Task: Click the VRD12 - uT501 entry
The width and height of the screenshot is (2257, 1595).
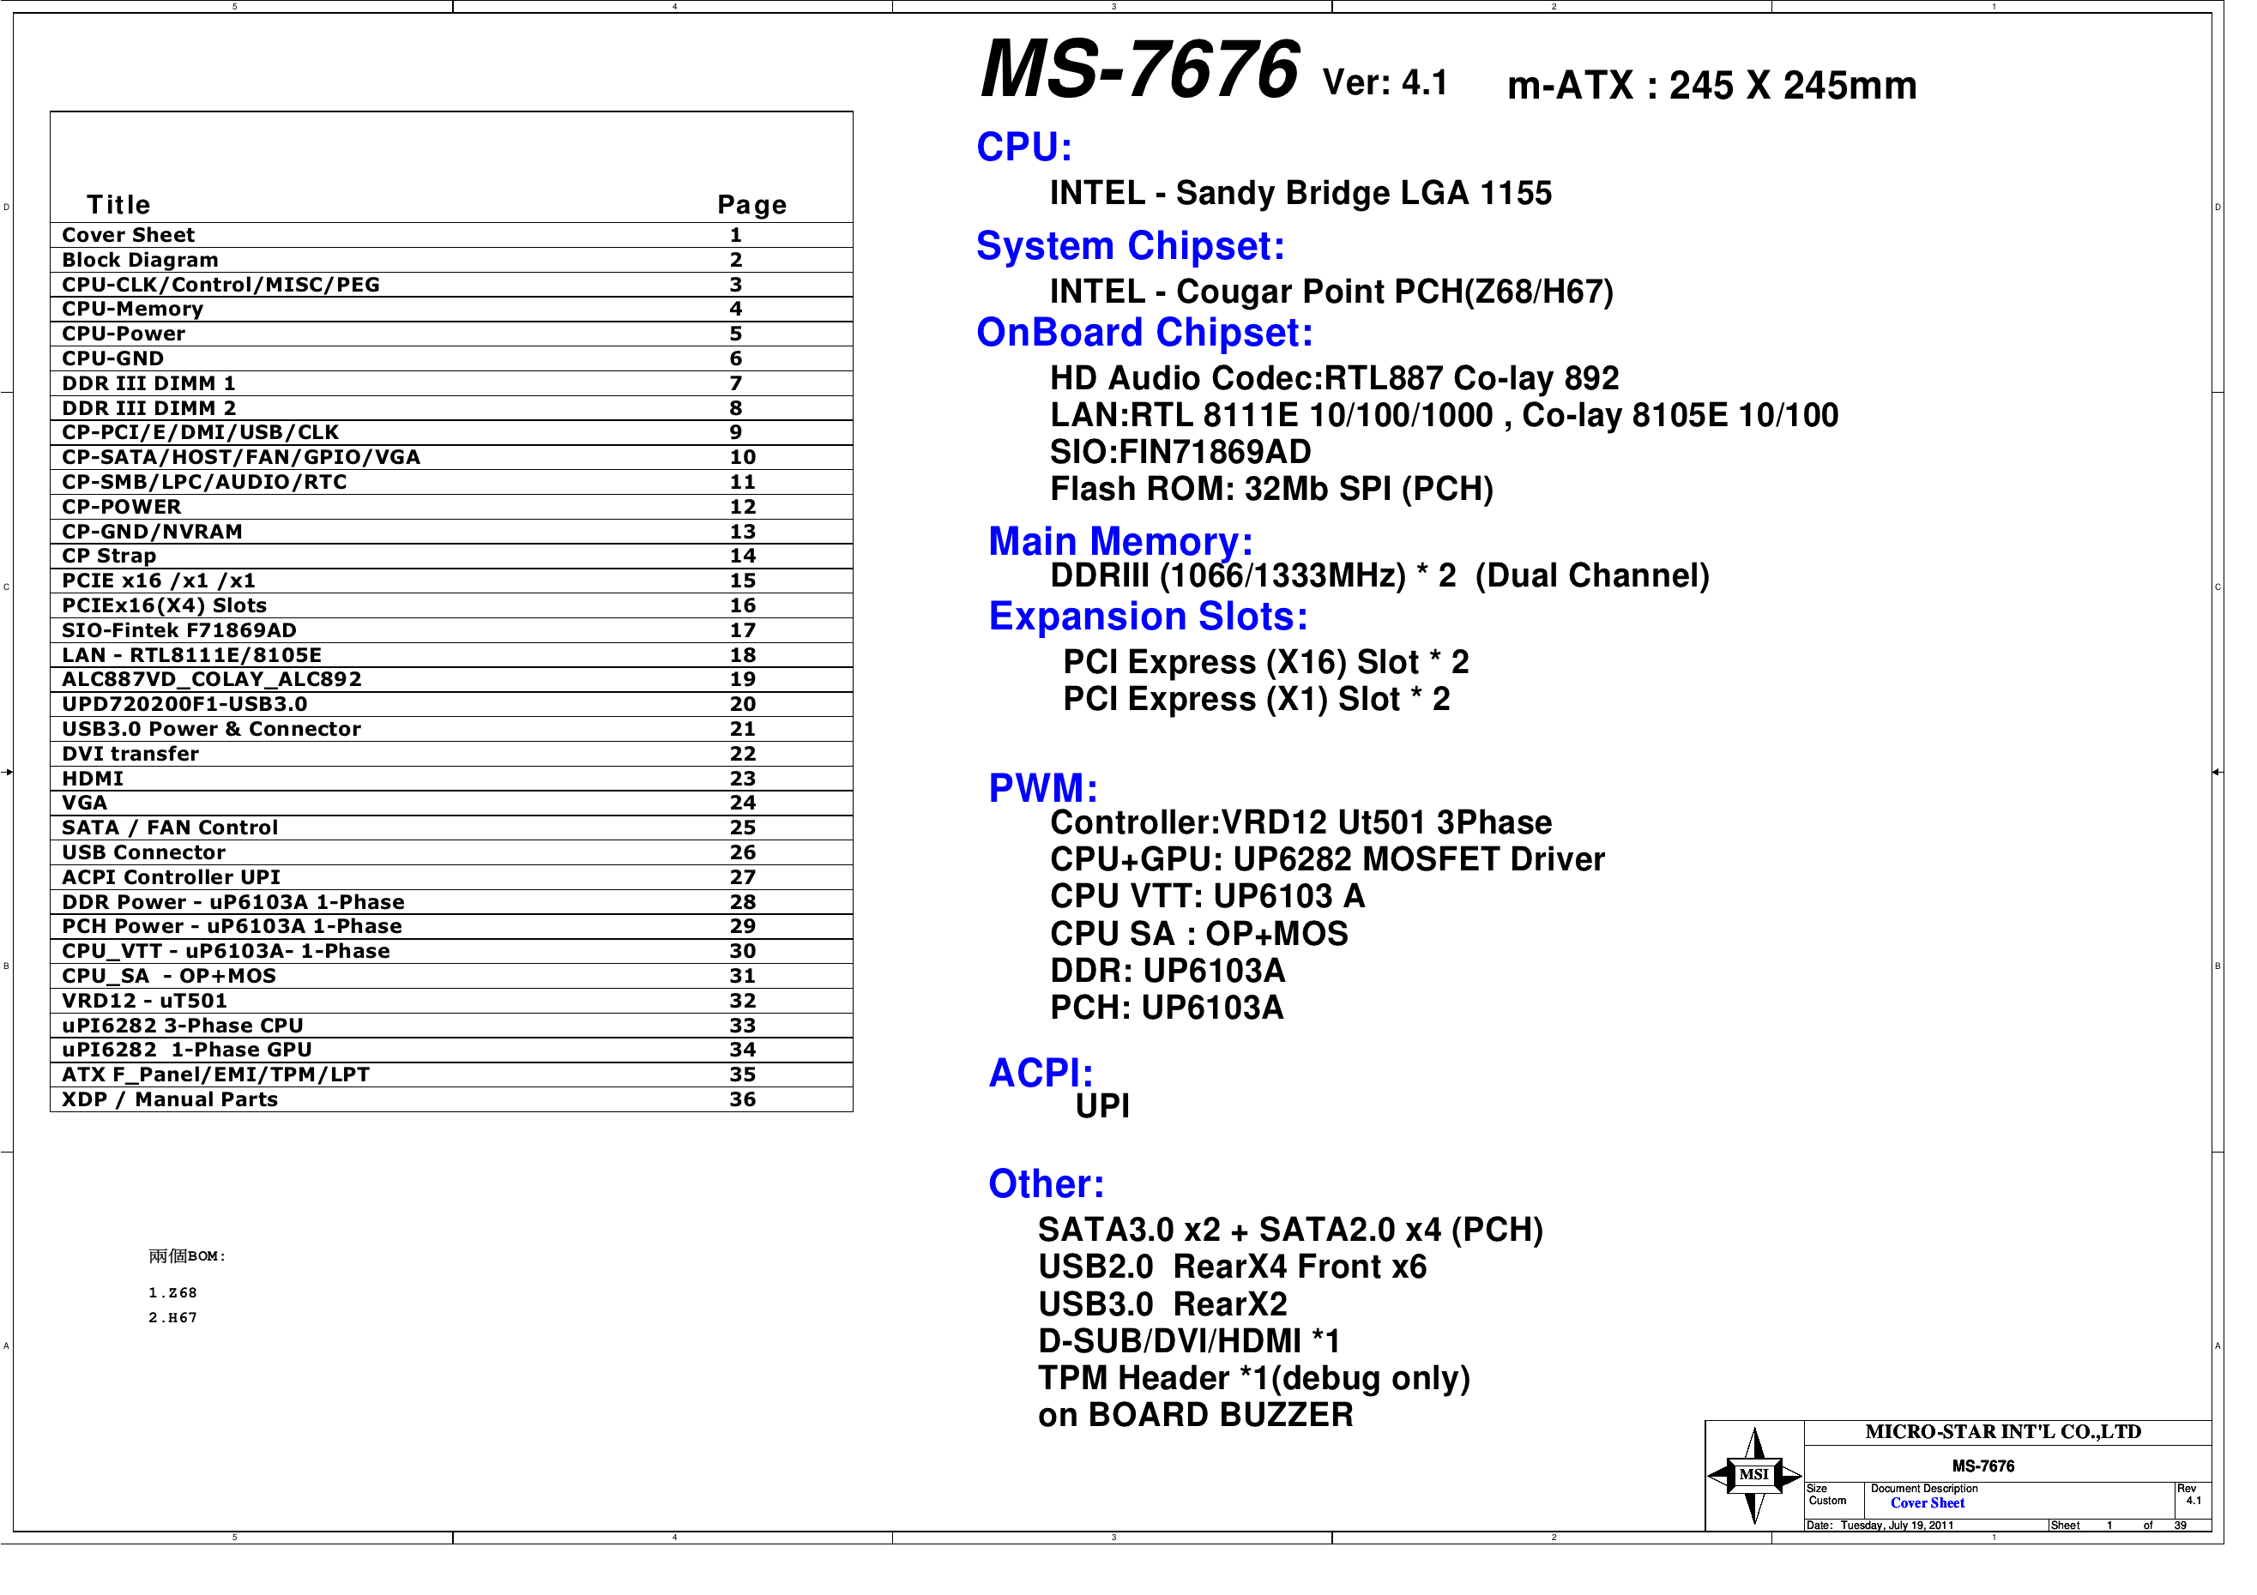Action: [x=144, y=1001]
